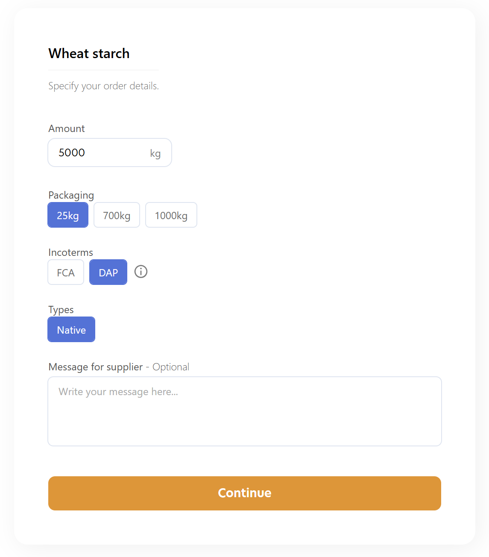Focus the supplier message text box
Image resolution: width=489 pixels, height=557 pixels.
[244, 419]
